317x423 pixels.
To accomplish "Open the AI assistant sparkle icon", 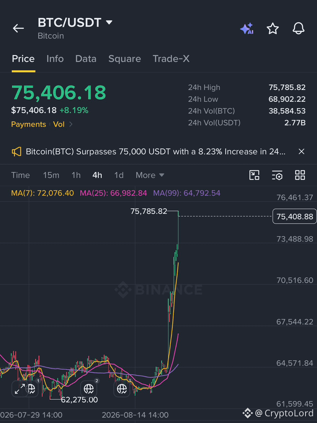I will click(247, 28).
